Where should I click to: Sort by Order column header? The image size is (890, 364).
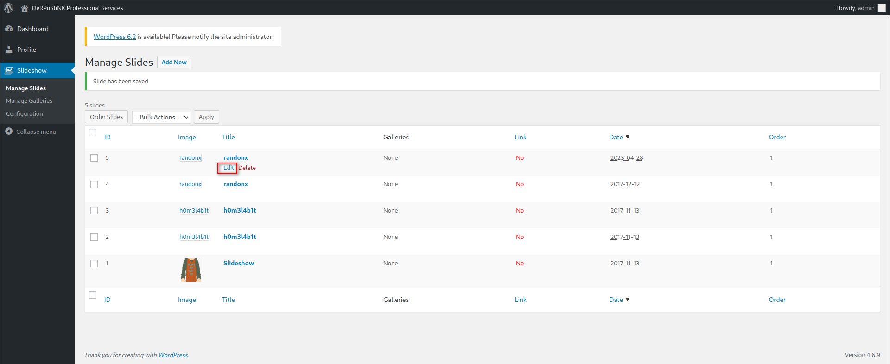(x=777, y=137)
